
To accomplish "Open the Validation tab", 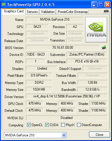I will (48, 12).
